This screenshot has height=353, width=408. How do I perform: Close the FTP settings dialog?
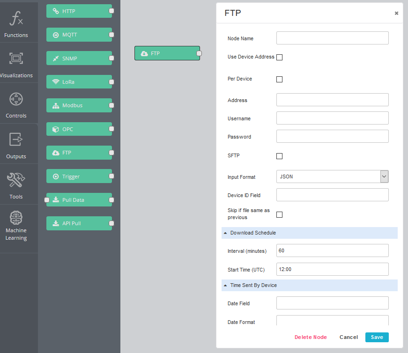click(396, 13)
